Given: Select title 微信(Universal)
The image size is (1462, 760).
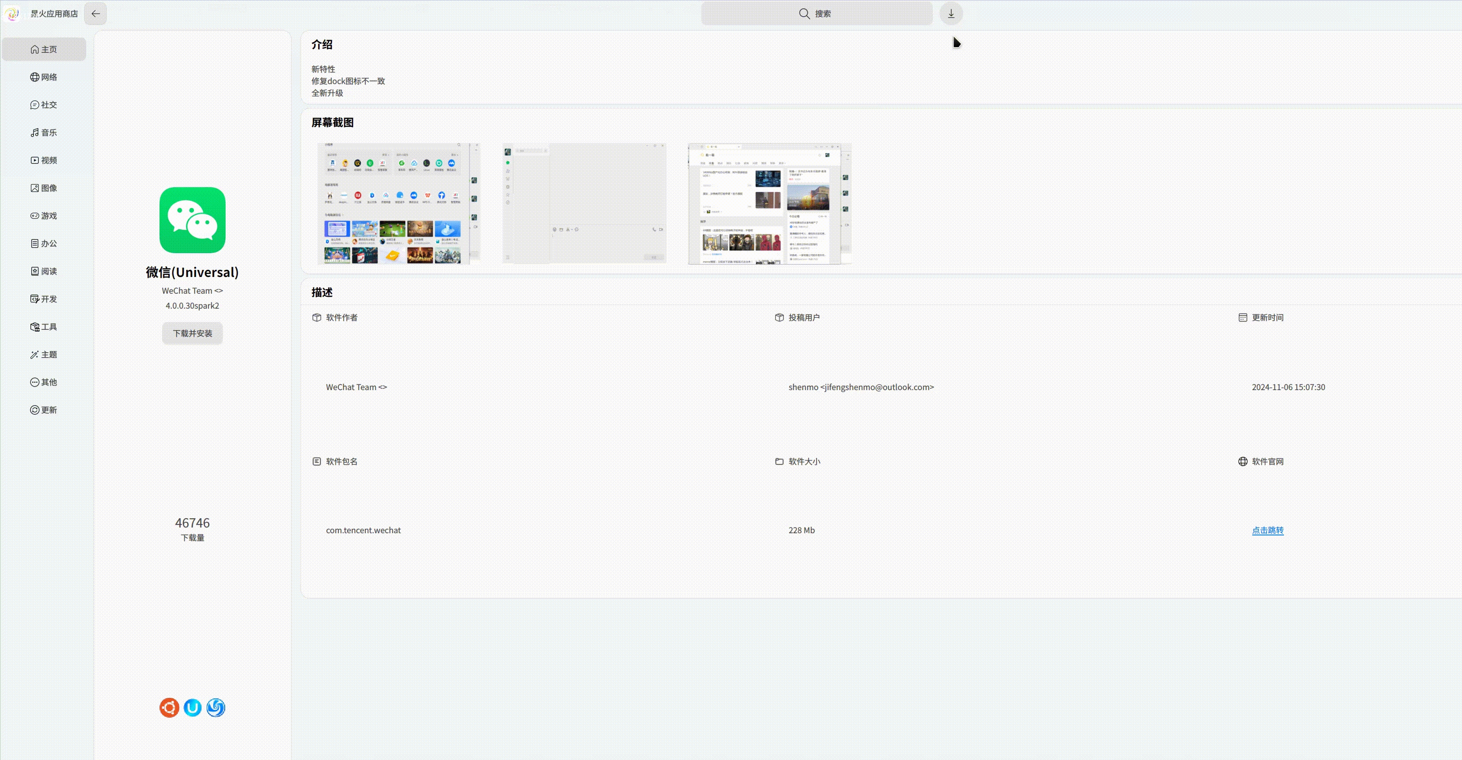Looking at the screenshot, I should [x=193, y=272].
